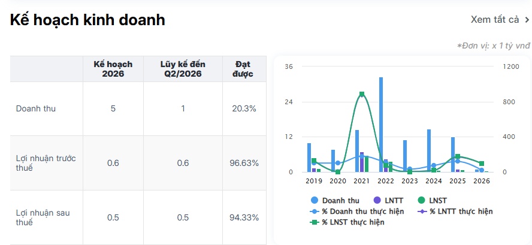Click the '*Đơn vị: x 1 tỷ vnđ' note
Viewport: 532px width, 245px height.
(x=494, y=46)
